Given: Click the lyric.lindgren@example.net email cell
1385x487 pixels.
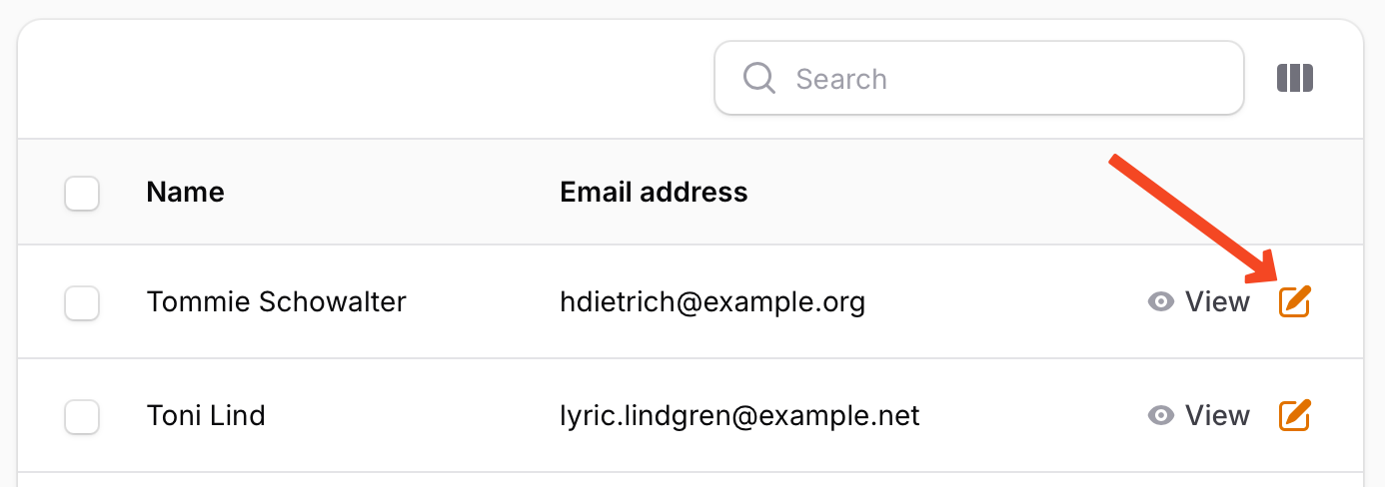Looking at the screenshot, I should click(x=739, y=415).
